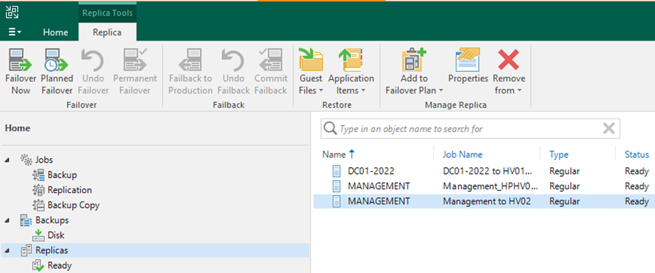Screen dimensions: 655x273
Task: Open Guest Files restore option
Action: coord(311,60)
